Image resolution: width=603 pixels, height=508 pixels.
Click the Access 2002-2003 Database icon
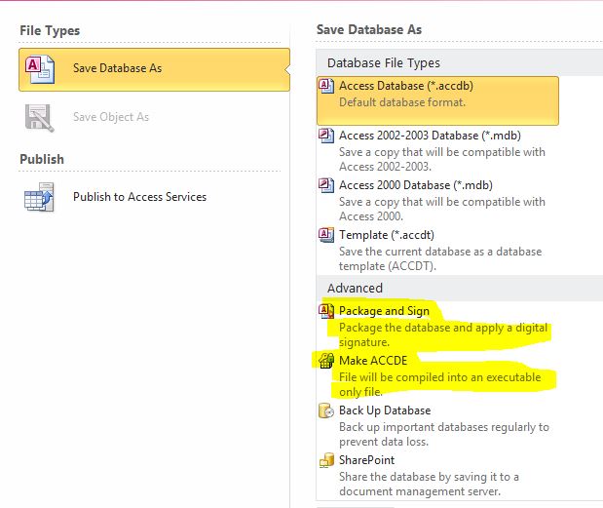326,136
